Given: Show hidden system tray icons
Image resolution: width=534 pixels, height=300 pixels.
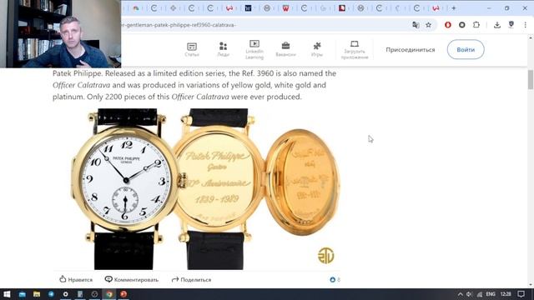Looking at the screenshot, I should [x=460, y=294].
